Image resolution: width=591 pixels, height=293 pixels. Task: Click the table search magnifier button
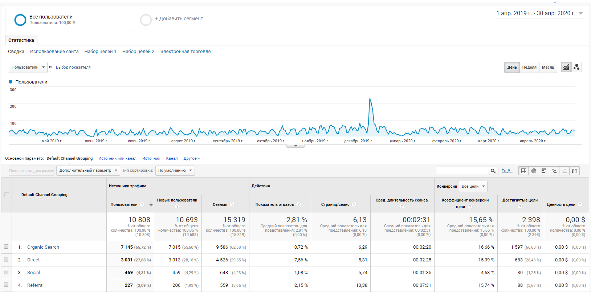pyautogui.click(x=493, y=171)
